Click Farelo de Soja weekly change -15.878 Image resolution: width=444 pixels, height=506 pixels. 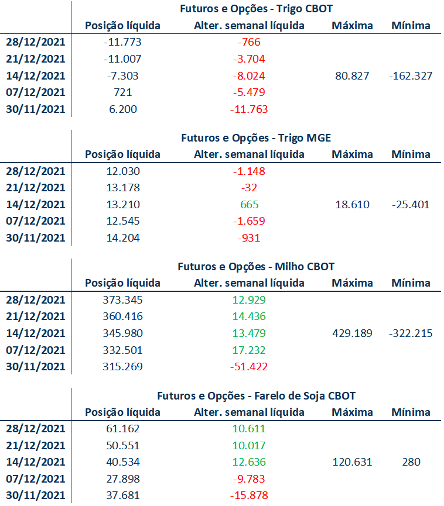point(249,495)
